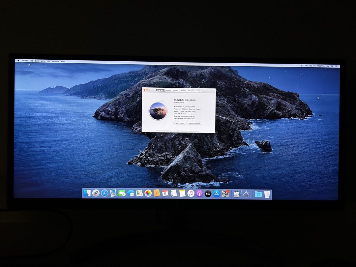Screen dimensions: 356x267
Task: Launch Apple TV app in Dock
Action: click(208, 194)
